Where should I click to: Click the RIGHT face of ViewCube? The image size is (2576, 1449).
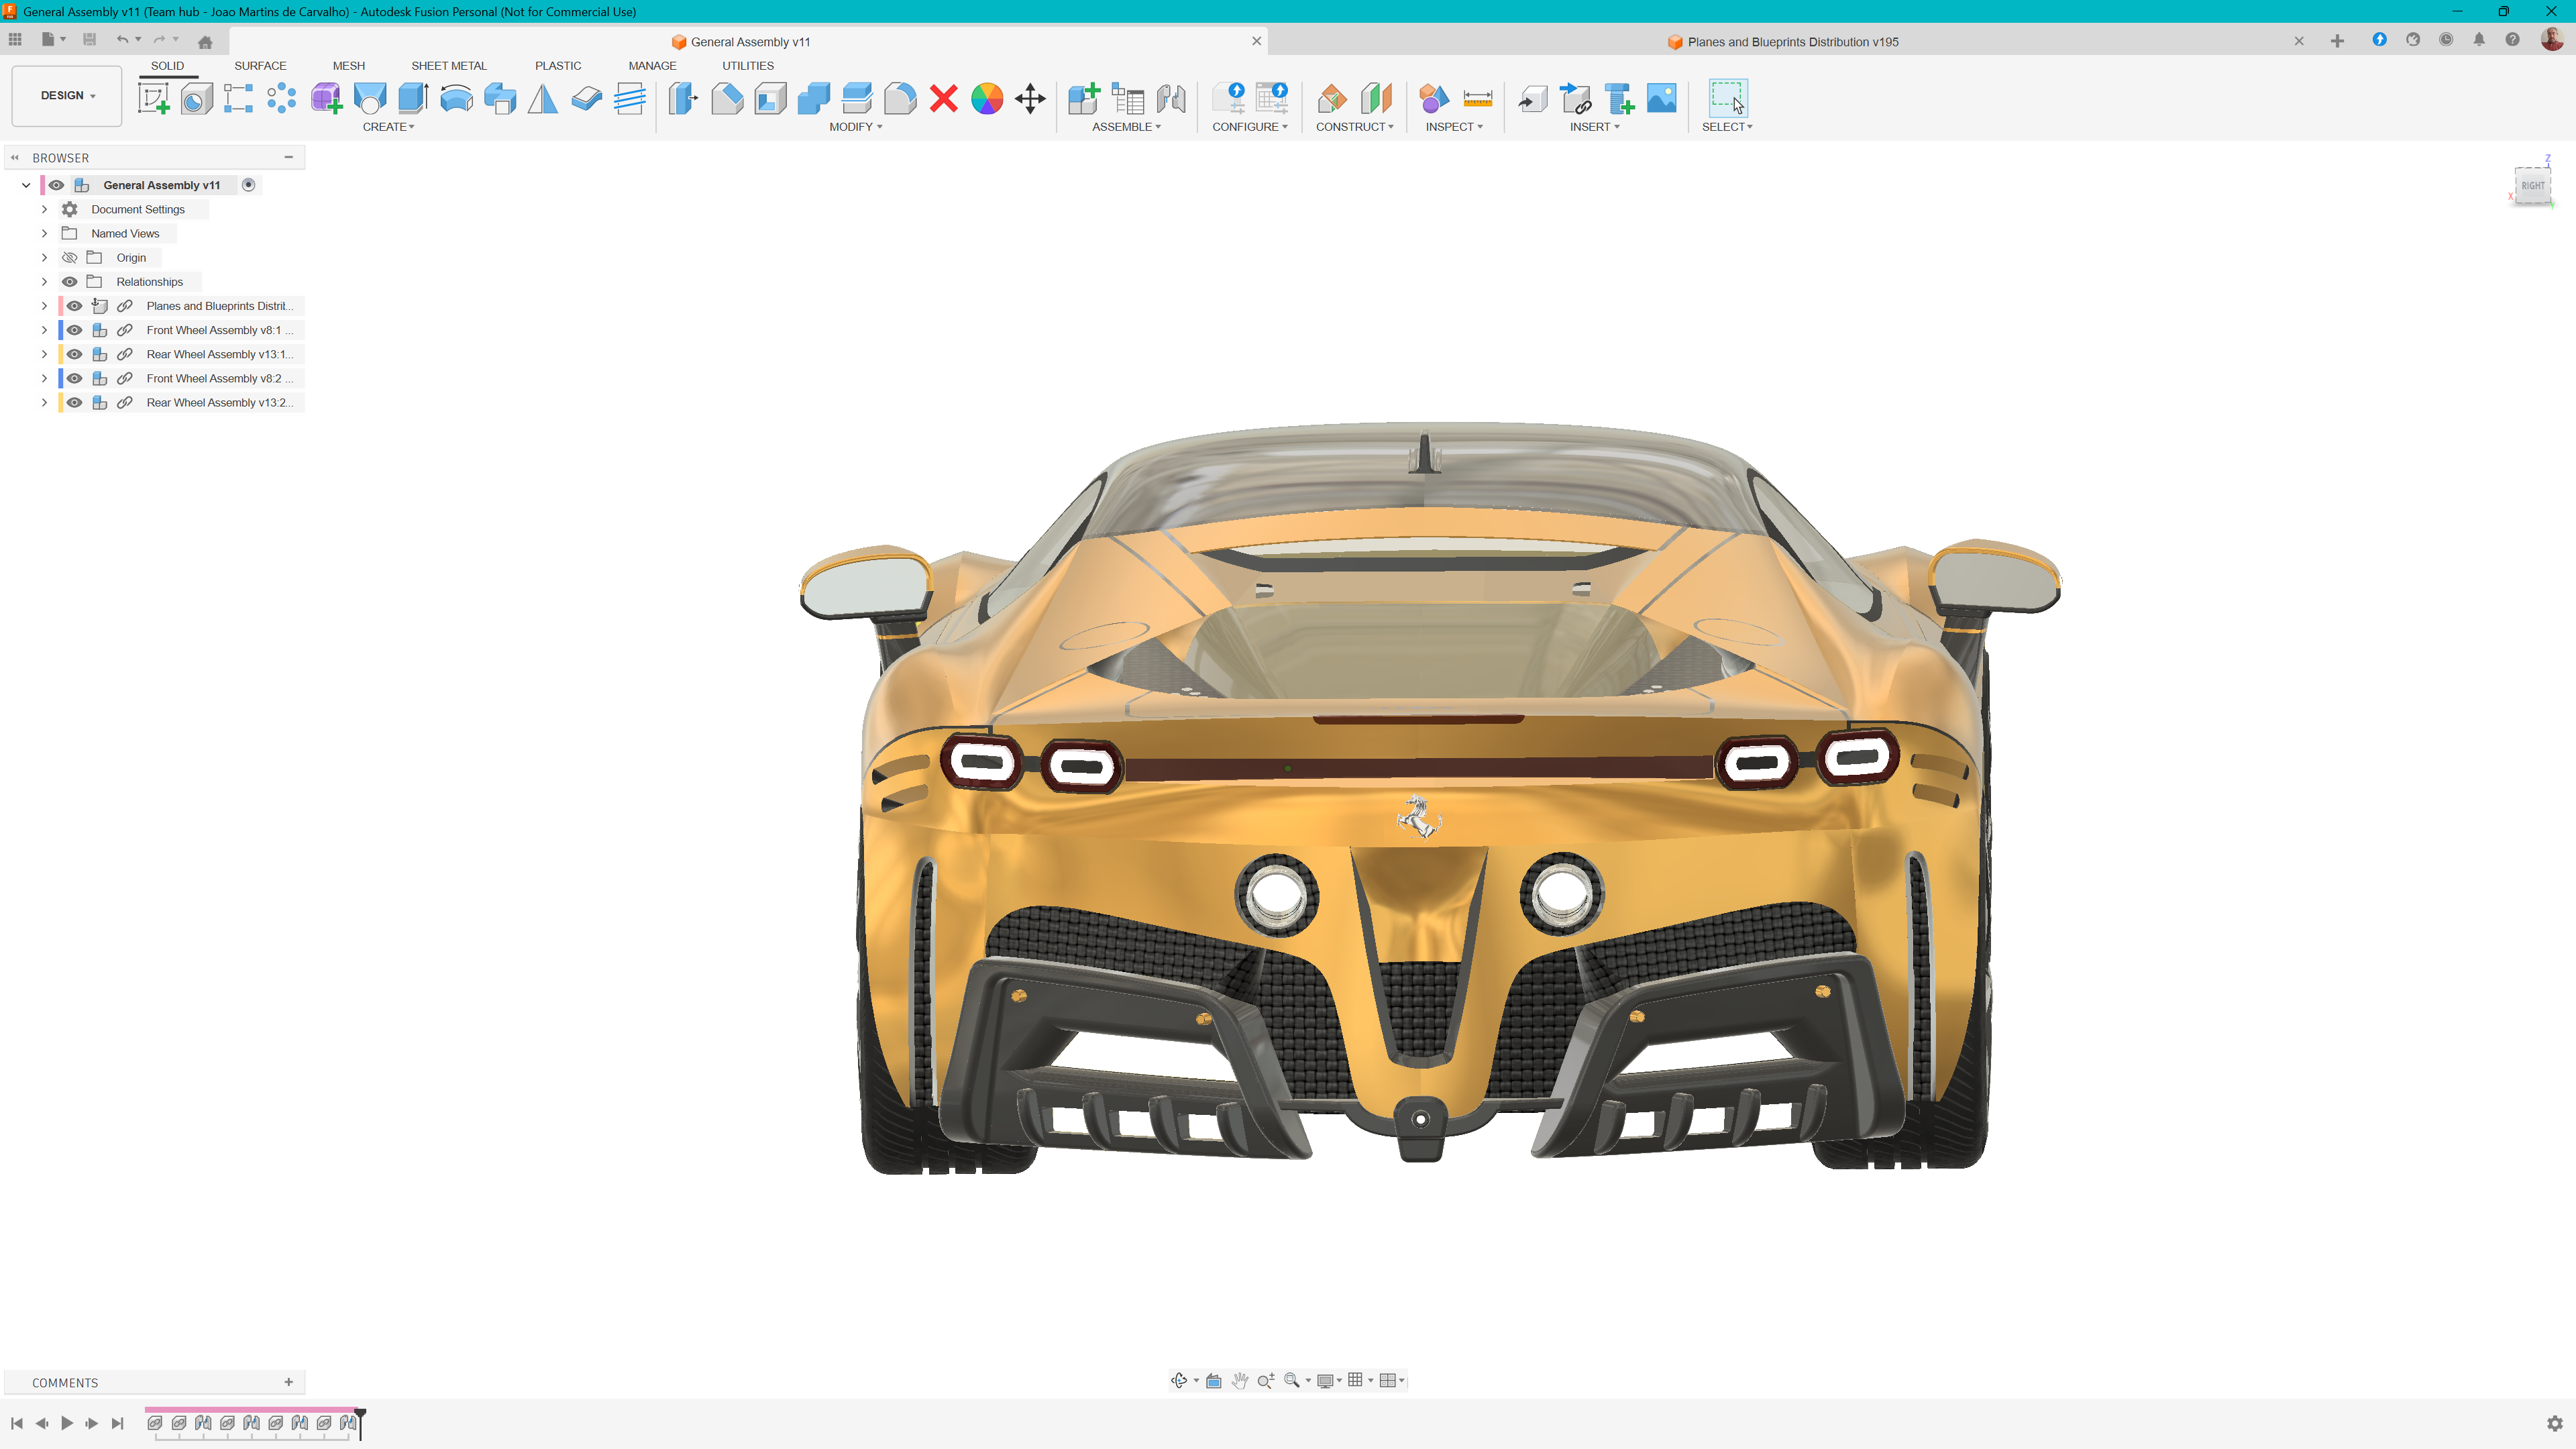tap(2532, 185)
